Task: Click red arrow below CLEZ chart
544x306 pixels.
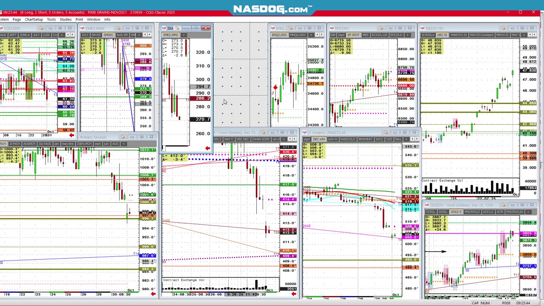Action: (71, 136)
